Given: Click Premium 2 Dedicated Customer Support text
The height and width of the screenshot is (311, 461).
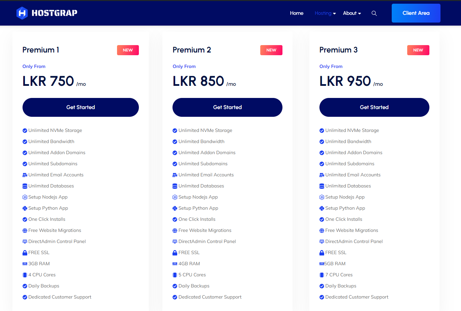Looking at the screenshot, I should (210, 297).
